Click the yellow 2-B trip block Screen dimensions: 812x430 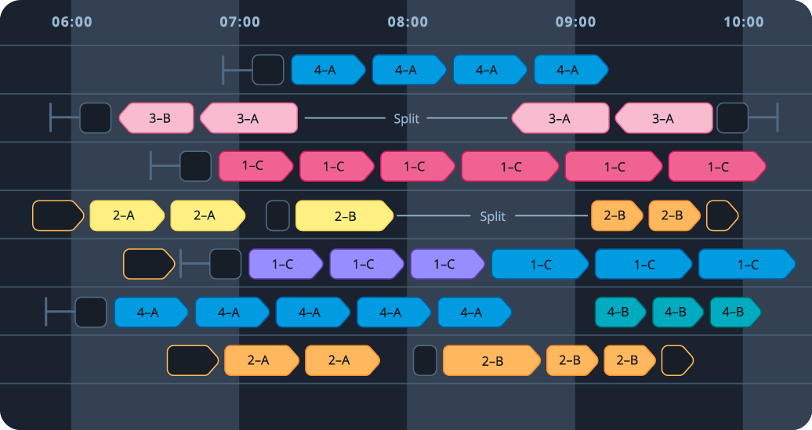(343, 216)
